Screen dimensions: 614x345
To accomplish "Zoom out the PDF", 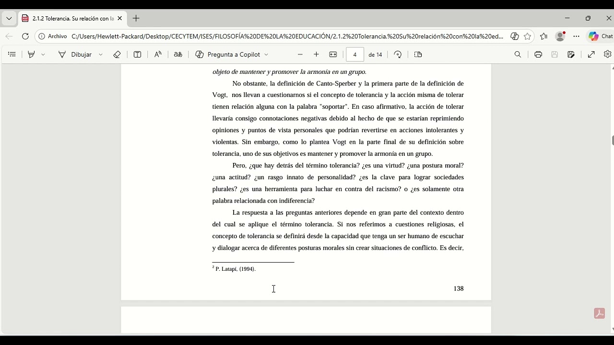I will click(x=300, y=55).
